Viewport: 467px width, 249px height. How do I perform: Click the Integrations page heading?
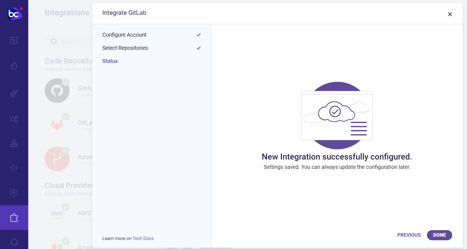click(67, 13)
